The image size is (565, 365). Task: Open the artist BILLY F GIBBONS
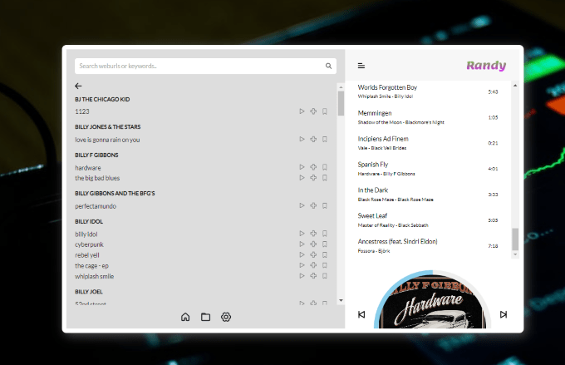tap(96, 155)
